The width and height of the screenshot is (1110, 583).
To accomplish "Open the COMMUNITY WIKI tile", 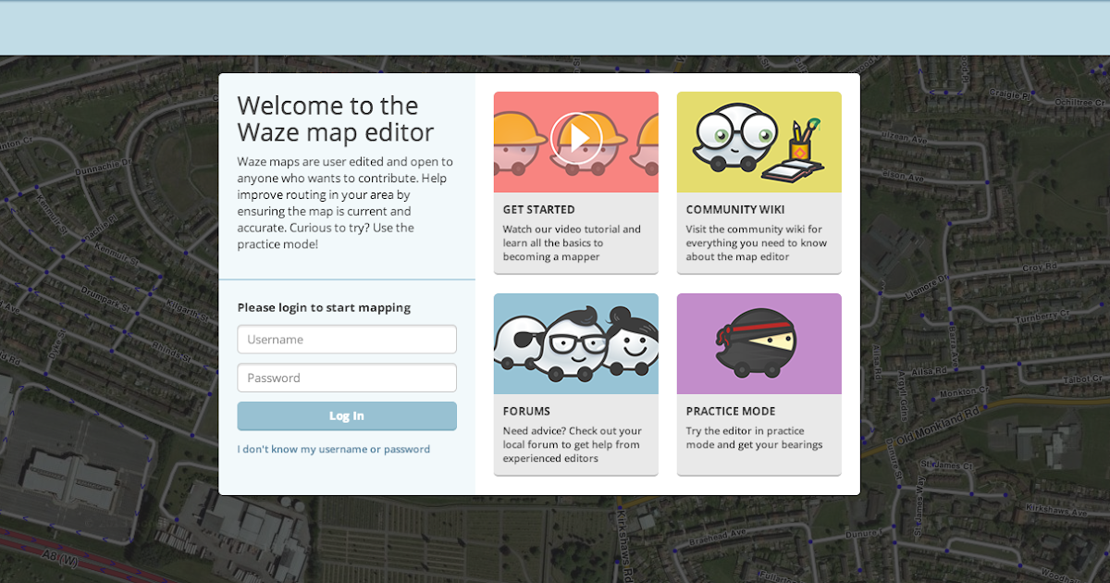I will (x=758, y=210).
